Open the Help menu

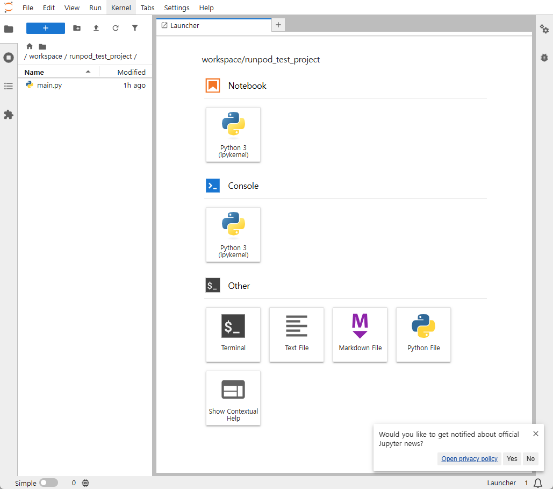click(x=206, y=8)
